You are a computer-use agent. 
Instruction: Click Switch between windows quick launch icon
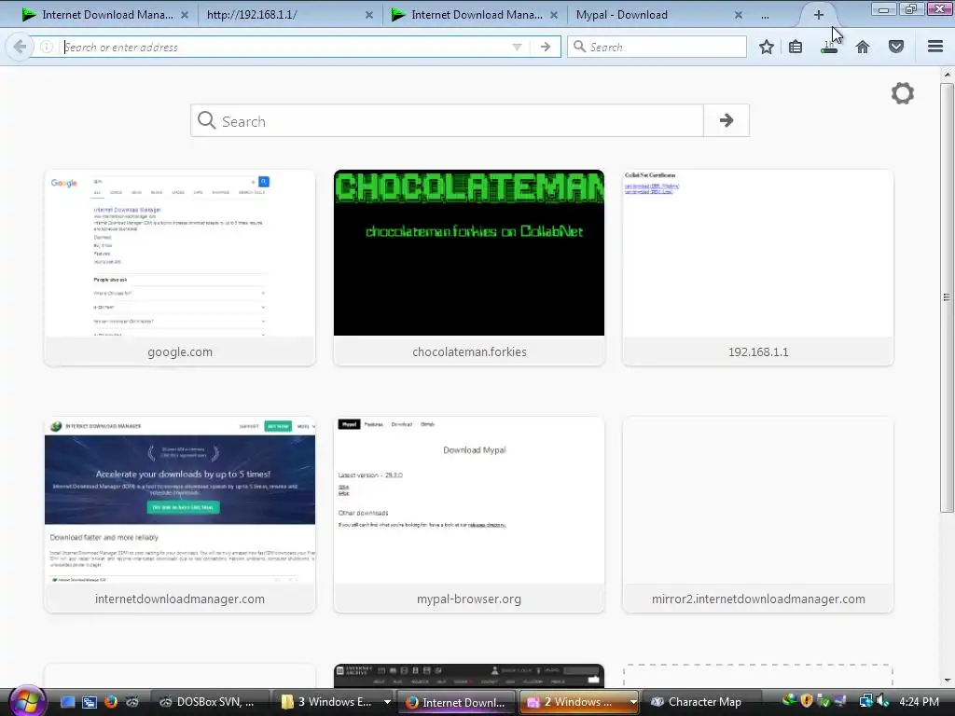pos(89,702)
